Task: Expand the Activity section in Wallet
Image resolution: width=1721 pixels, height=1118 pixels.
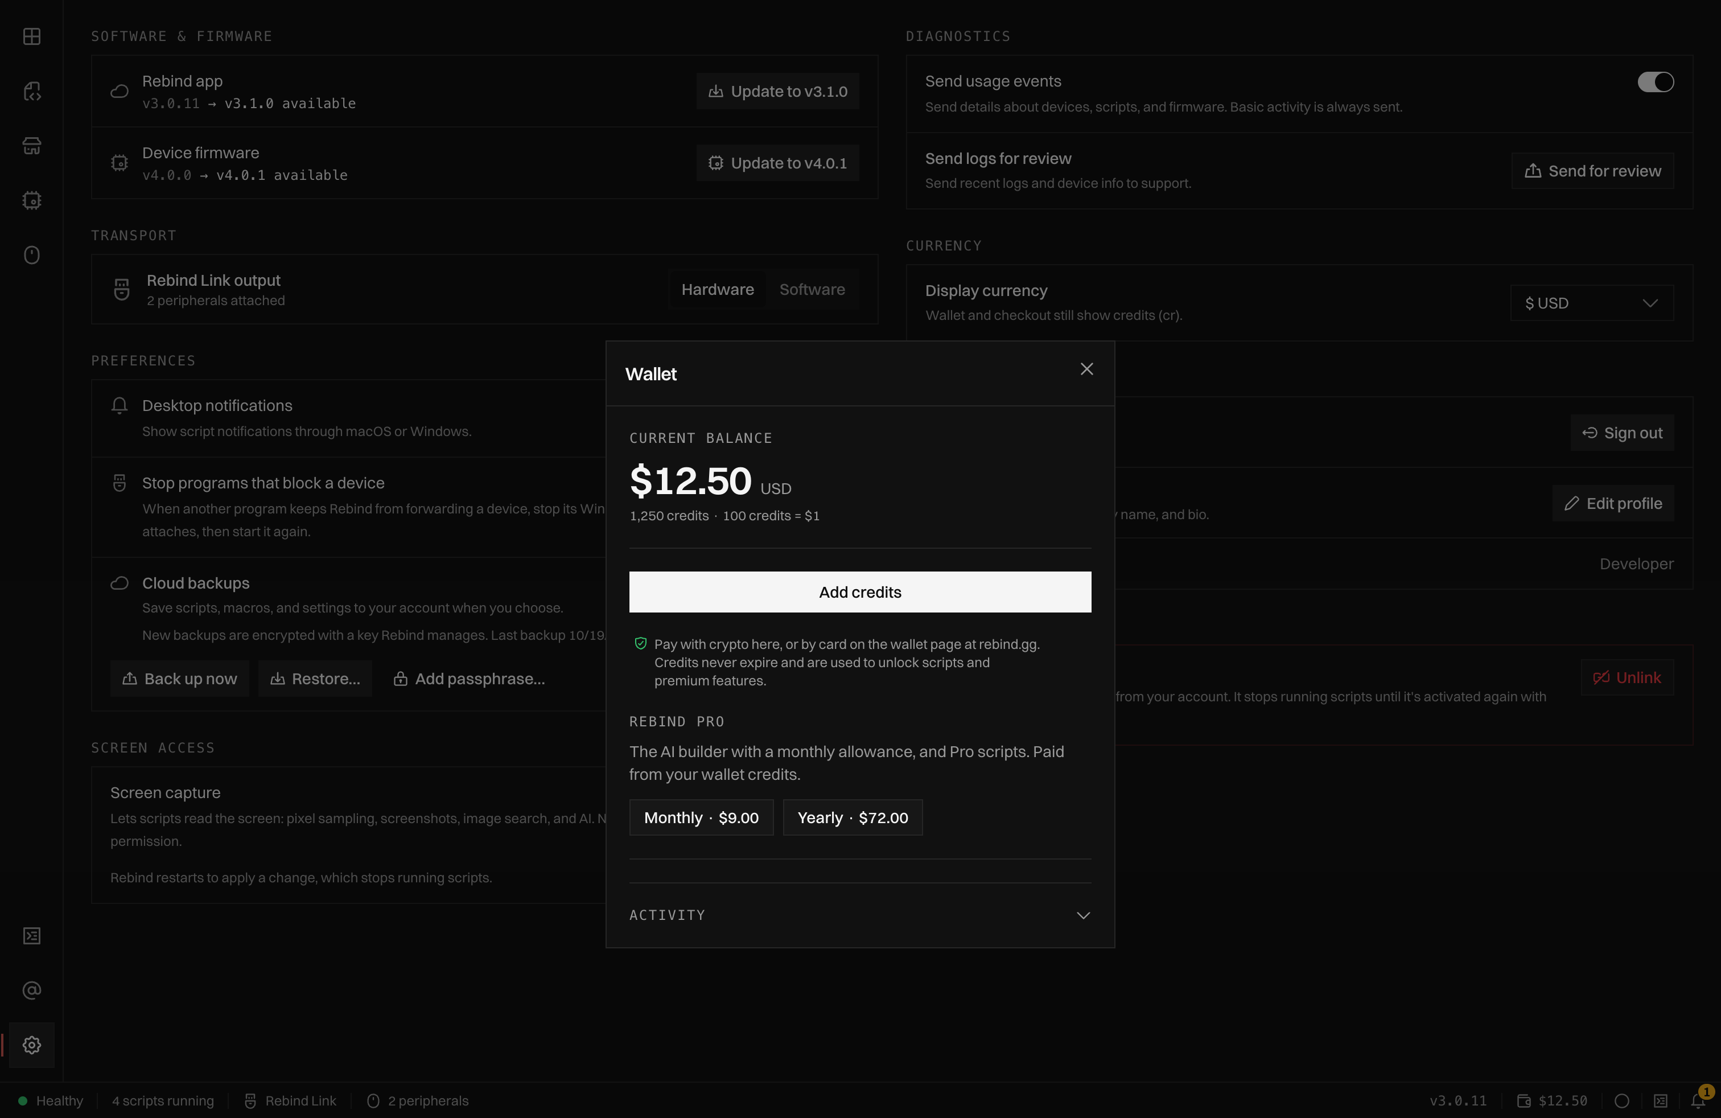Action: pyautogui.click(x=860, y=915)
